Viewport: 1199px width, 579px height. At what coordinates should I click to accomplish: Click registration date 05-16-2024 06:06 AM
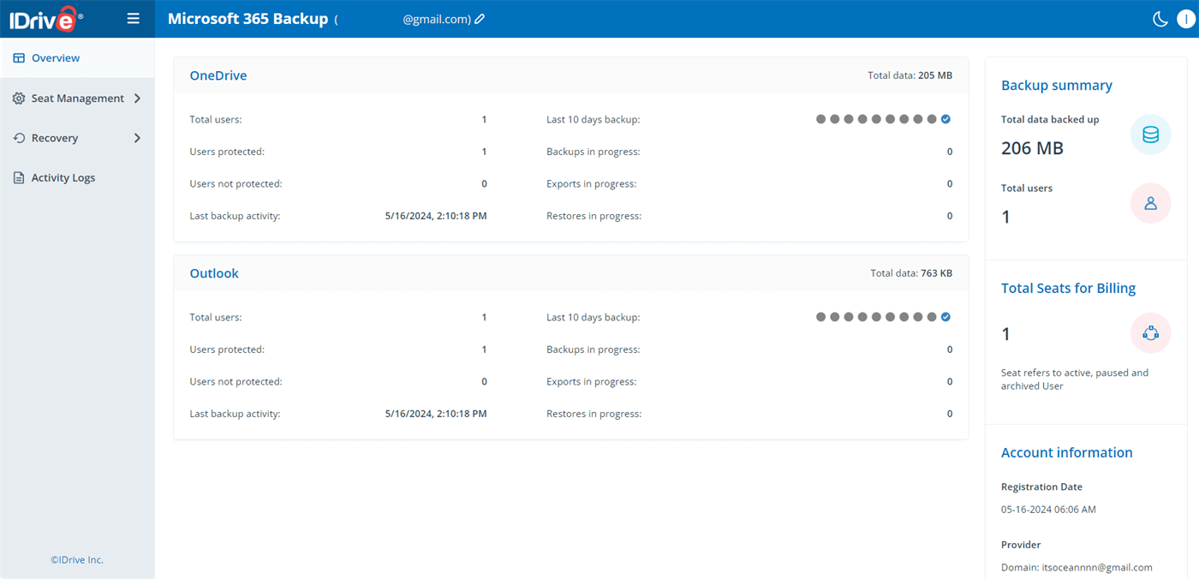(x=1048, y=510)
